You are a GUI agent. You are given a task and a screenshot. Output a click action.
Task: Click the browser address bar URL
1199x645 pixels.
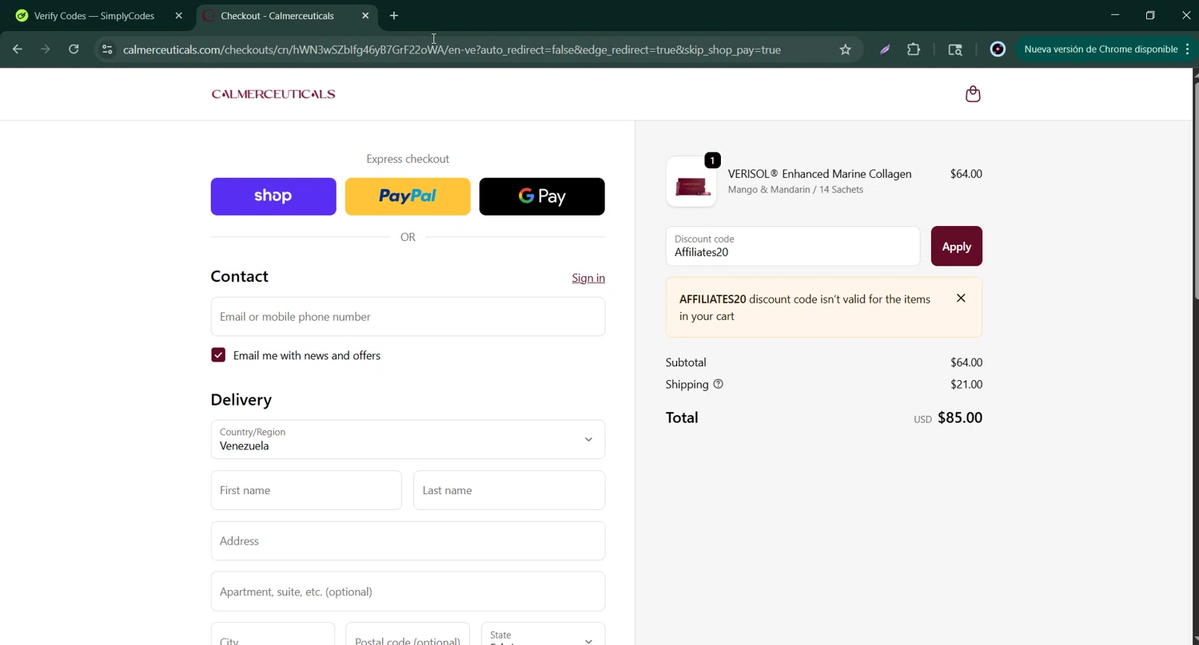452,49
